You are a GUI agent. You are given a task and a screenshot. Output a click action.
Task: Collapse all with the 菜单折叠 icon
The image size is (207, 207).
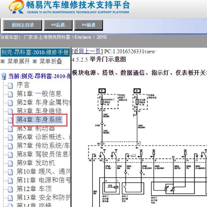pos(35,62)
